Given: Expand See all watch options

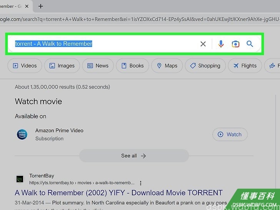Looking at the screenshot, I should coord(134,156).
